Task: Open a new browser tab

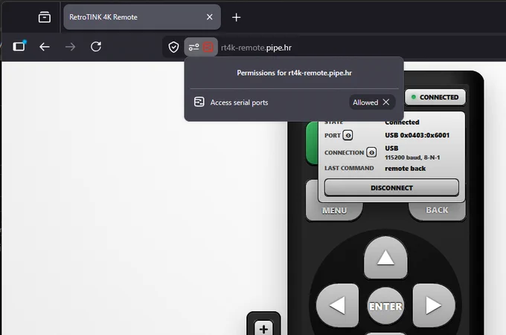Action: click(x=236, y=17)
